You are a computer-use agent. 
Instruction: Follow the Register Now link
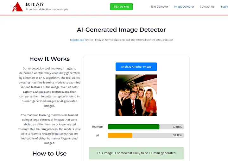[x=77, y=40]
